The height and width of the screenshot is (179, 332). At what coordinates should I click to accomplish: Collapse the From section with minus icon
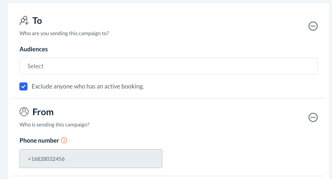pyautogui.click(x=313, y=118)
